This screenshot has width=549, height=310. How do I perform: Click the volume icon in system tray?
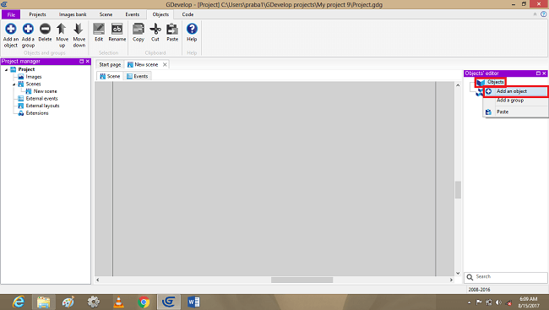point(498,302)
